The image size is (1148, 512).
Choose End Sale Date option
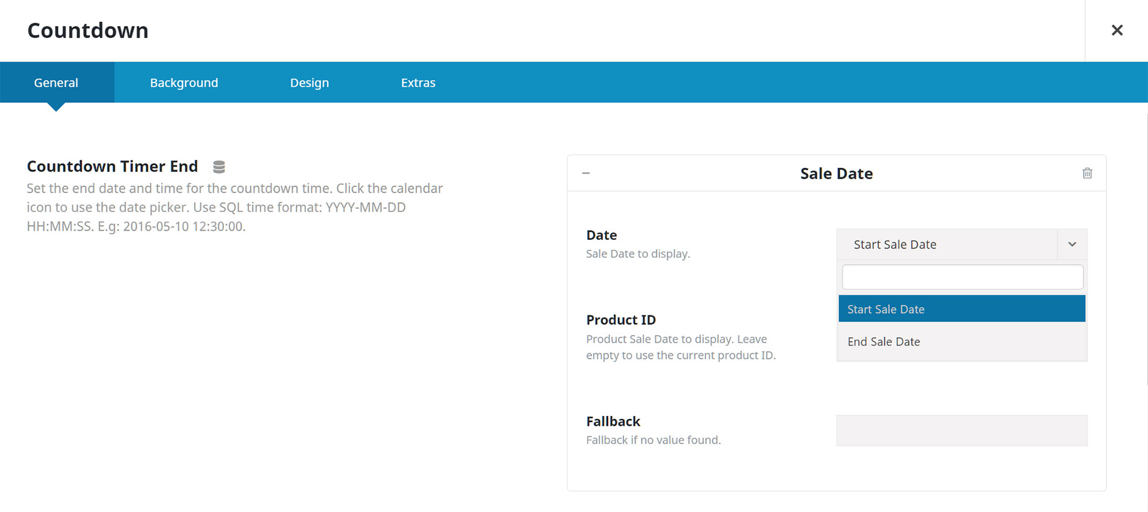[x=962, y=342]
